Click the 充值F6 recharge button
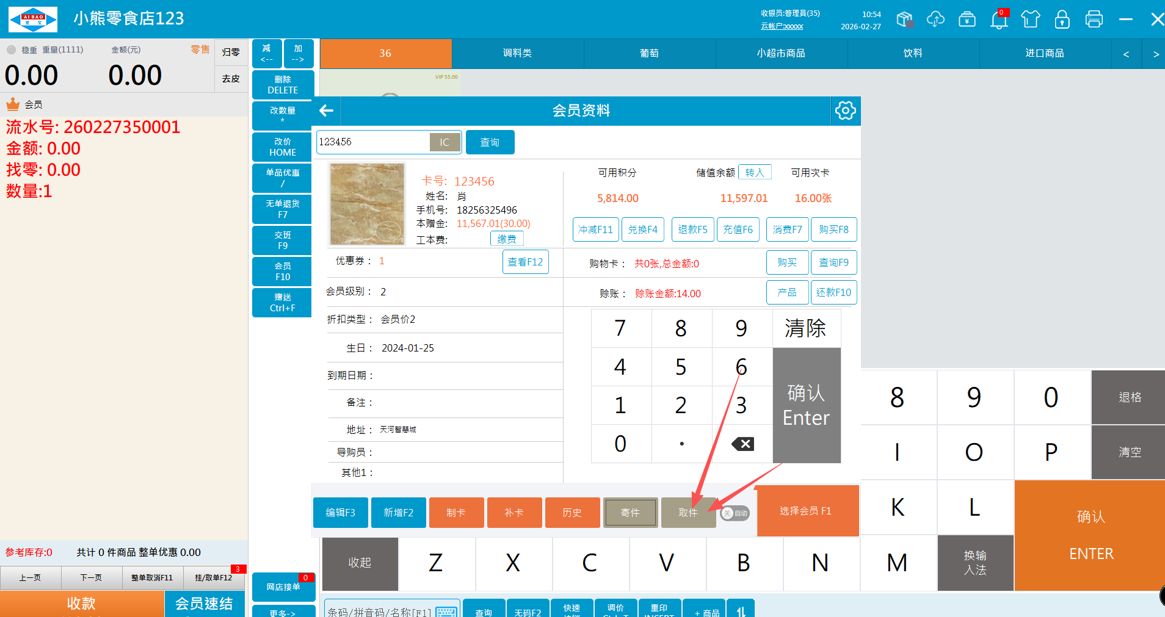1165x617 pixels. [x=738, y=229]
